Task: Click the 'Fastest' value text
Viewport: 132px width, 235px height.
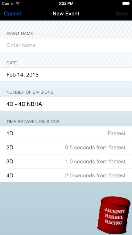Action: 116,133
